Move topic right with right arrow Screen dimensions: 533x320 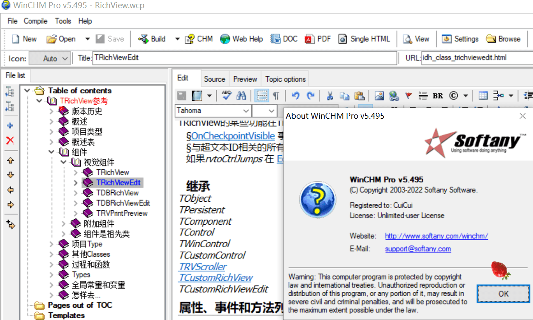click(x=10, y=205)
